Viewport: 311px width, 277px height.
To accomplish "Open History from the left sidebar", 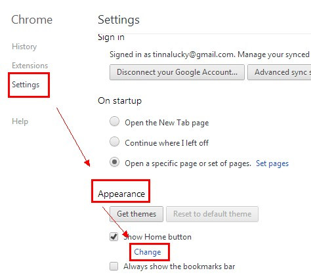I will (x=24, y=47).
